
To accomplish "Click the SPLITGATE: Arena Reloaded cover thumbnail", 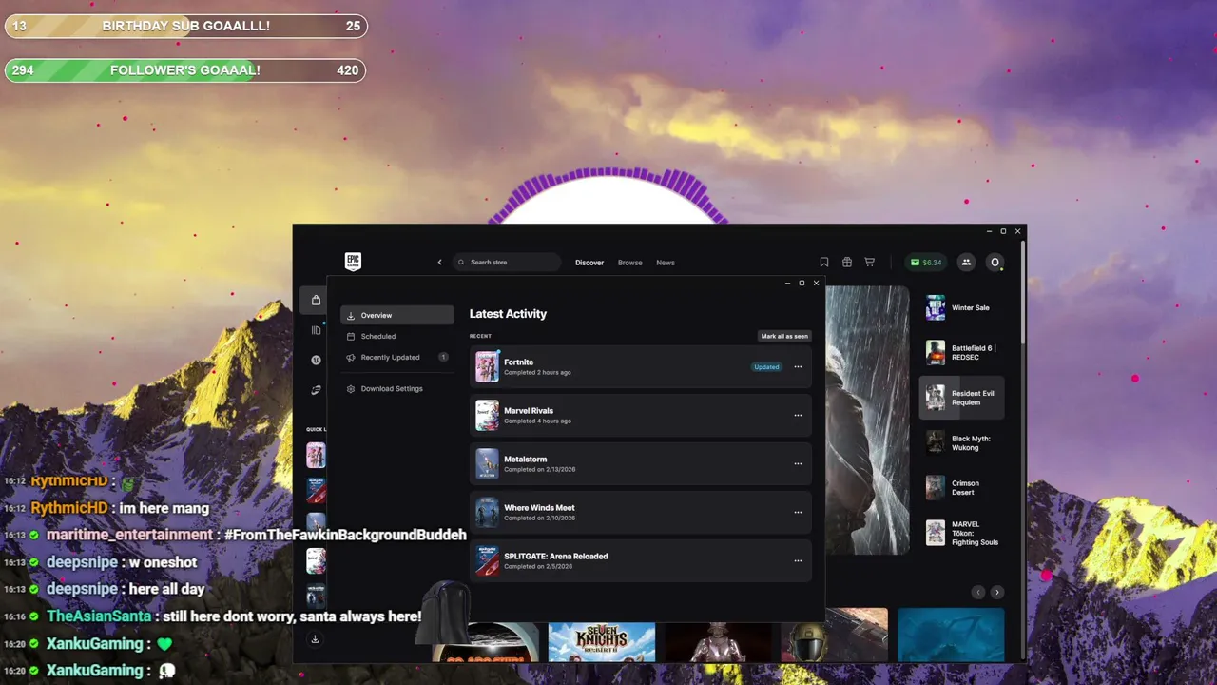I will (x=487, y=560).
